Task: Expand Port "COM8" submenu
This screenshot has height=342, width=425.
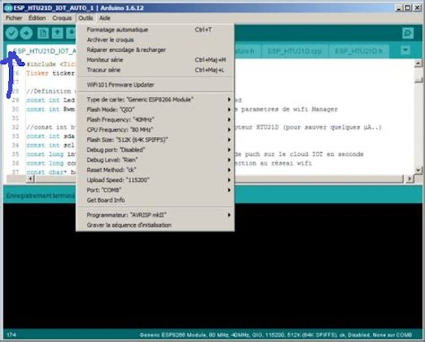Action: coord(155,190)
